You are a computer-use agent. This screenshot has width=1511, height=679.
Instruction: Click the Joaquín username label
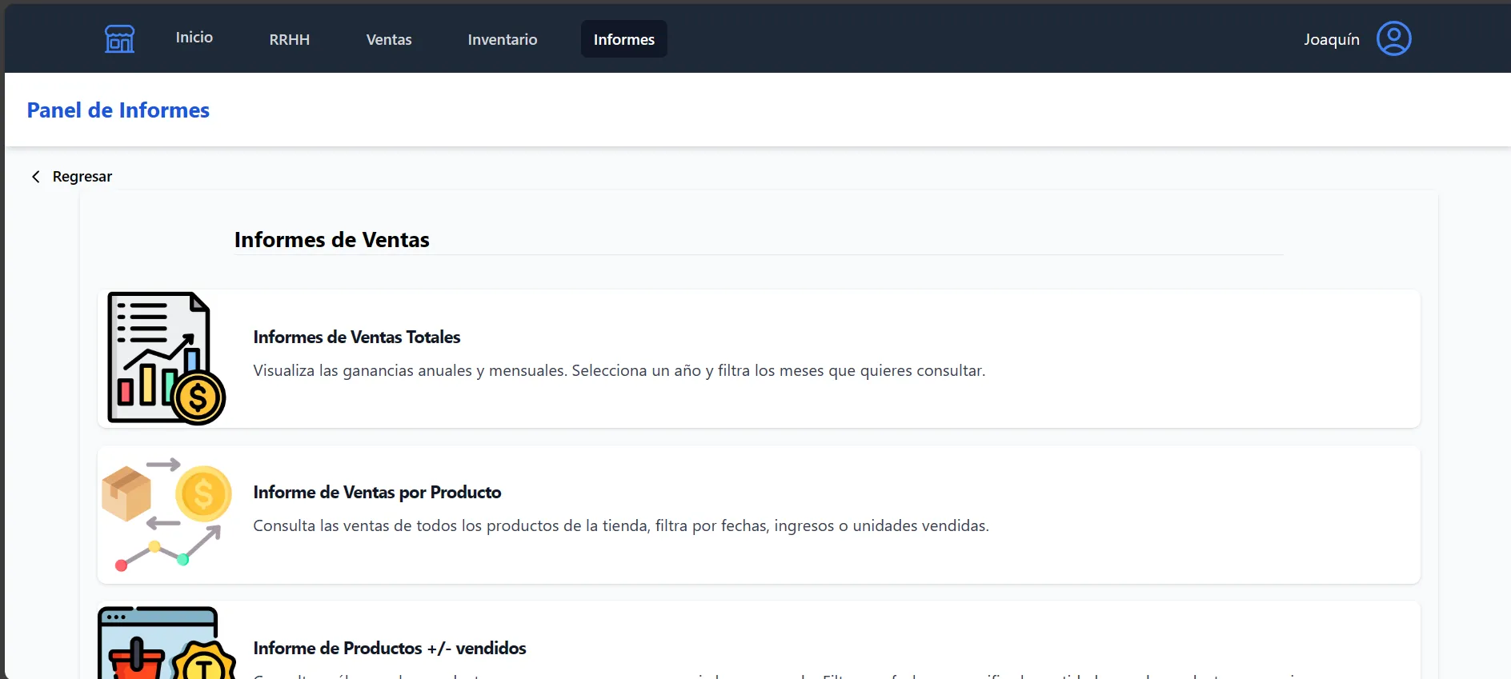coord(1332,39)
